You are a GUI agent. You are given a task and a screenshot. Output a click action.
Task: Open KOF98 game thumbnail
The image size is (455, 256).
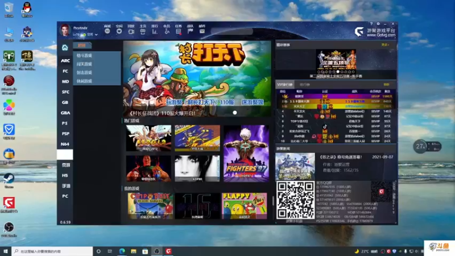click(x=197, y=168)
